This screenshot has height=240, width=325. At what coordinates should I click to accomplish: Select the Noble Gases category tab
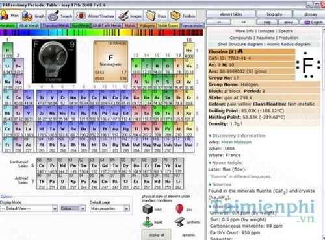pyautogui.click(x=168, y=25)
